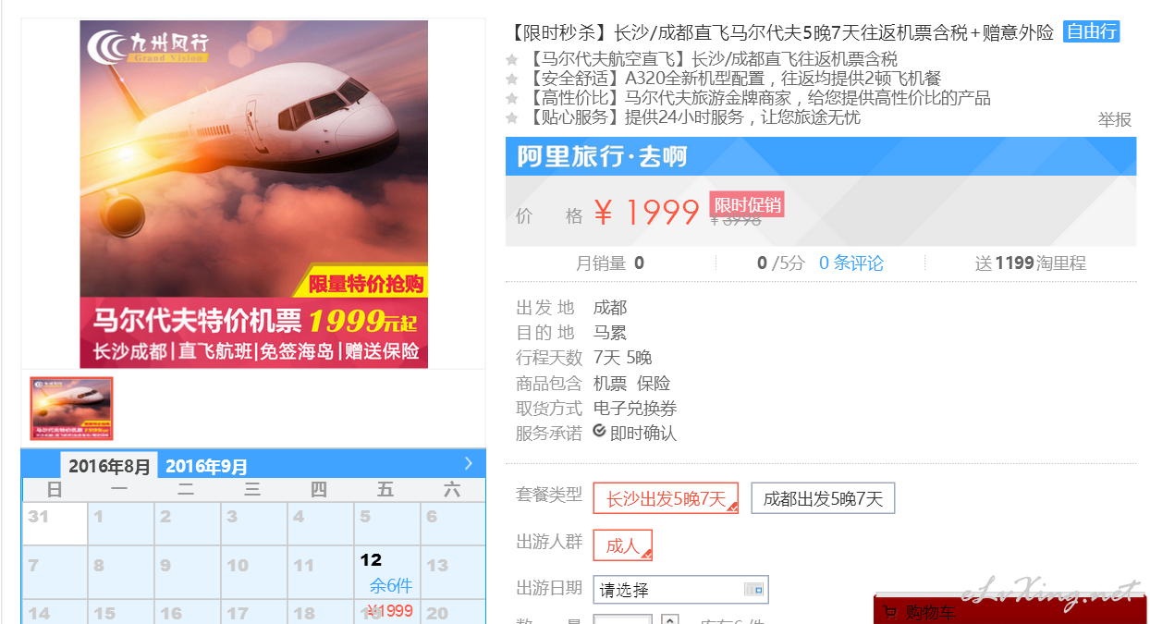Screen dimensions: 1150x624
Task: Switch to the 2016年9月 calendar tab
Action: 206,466
